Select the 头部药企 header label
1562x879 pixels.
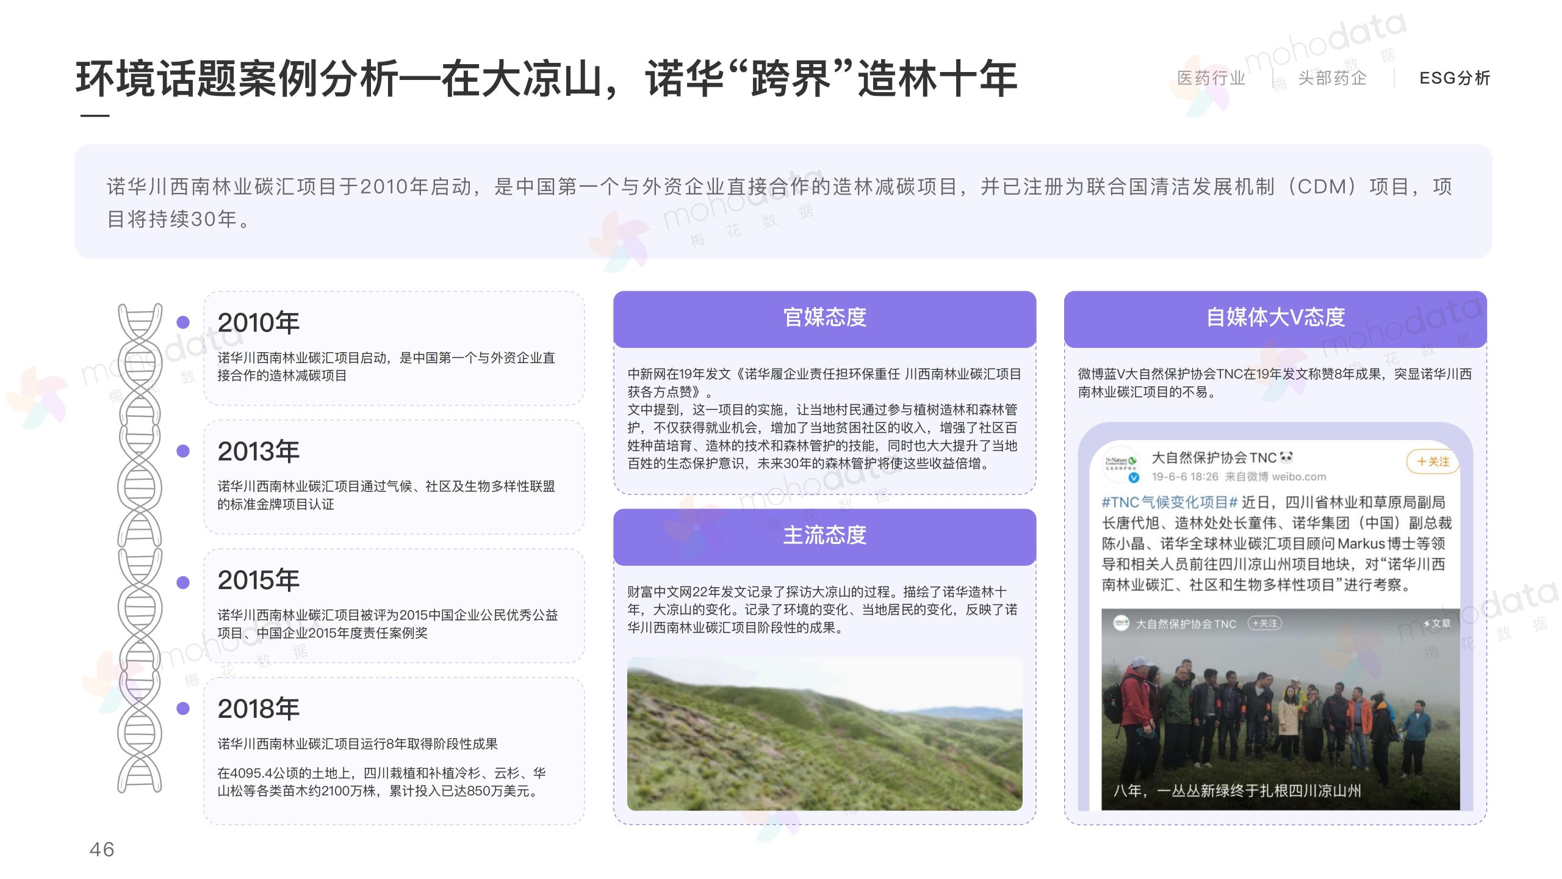[x=1332, y=78]
